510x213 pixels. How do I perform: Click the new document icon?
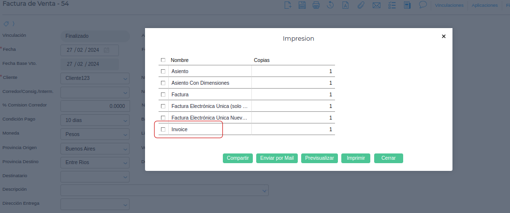288,5
